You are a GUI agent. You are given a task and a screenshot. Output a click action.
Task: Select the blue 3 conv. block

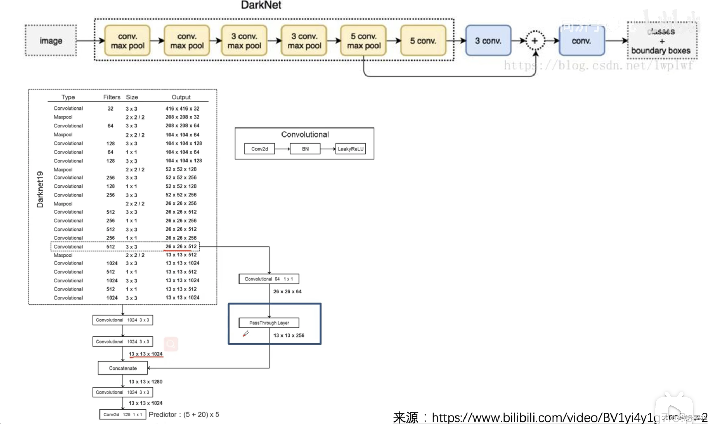pos(488,41)
